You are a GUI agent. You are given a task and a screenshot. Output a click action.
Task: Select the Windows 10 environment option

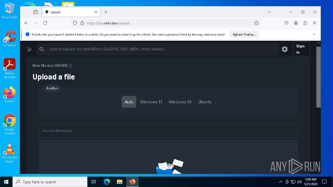pos(180,102)
